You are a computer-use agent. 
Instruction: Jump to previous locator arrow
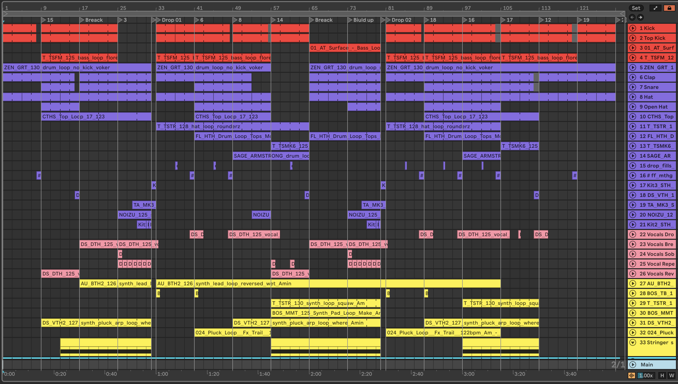(632, 17)
